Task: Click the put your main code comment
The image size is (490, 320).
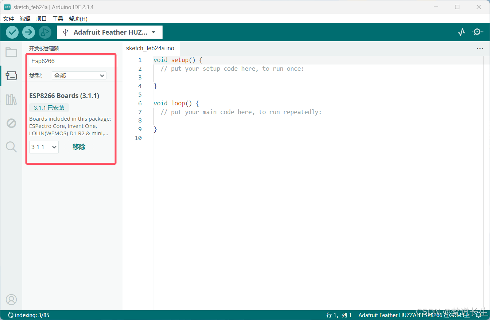Action: [x=241, y=112]
